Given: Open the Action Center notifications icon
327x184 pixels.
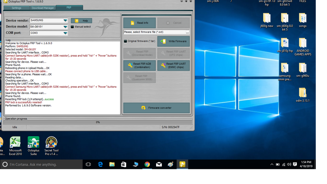Looking at the screenshot, I should click(295, 164).
